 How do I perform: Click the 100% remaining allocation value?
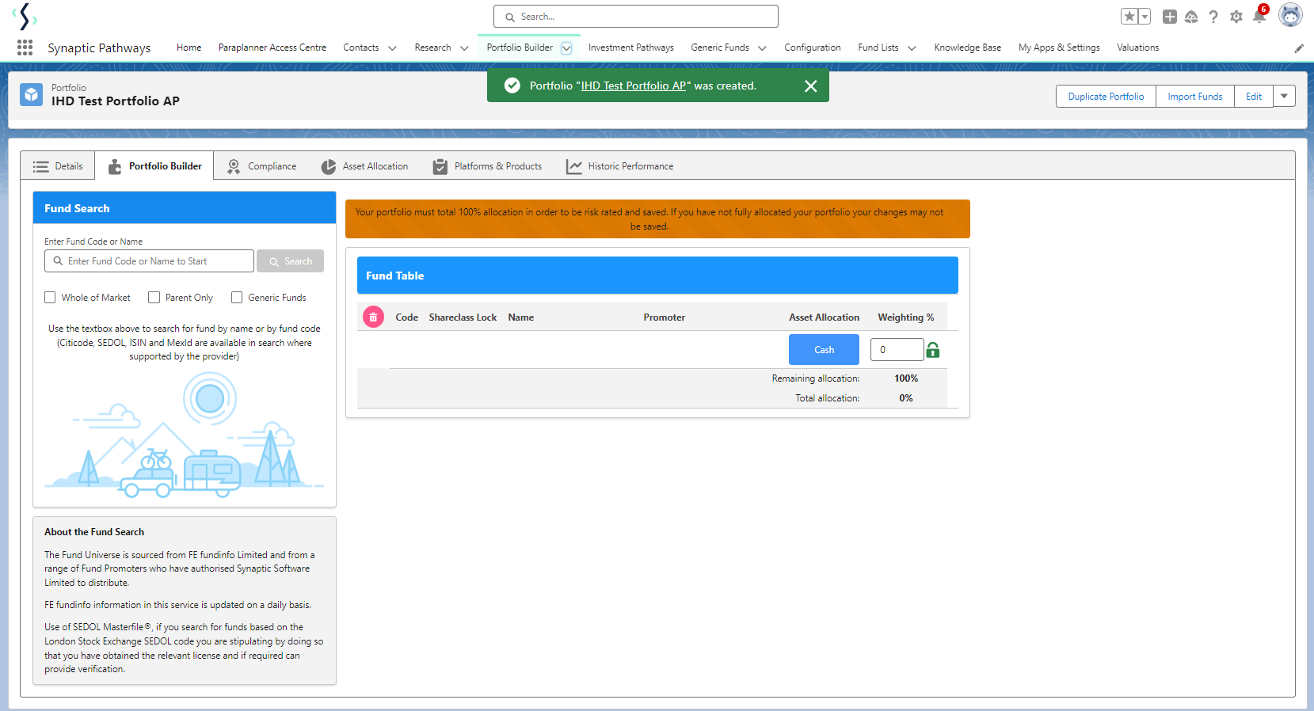[x=906, y=378]
